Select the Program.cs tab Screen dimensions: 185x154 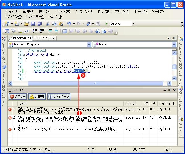pyautogui.click(x=22, y=38)
